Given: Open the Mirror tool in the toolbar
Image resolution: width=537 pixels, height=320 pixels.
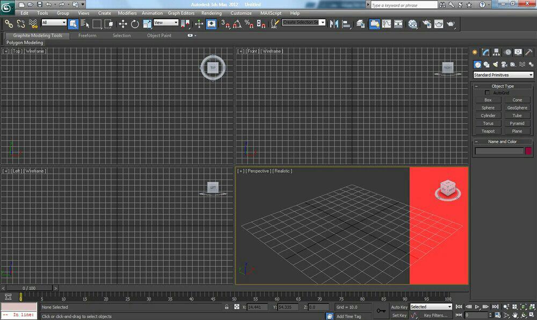Looking at the screenshot, I should [x=334, y=24].
